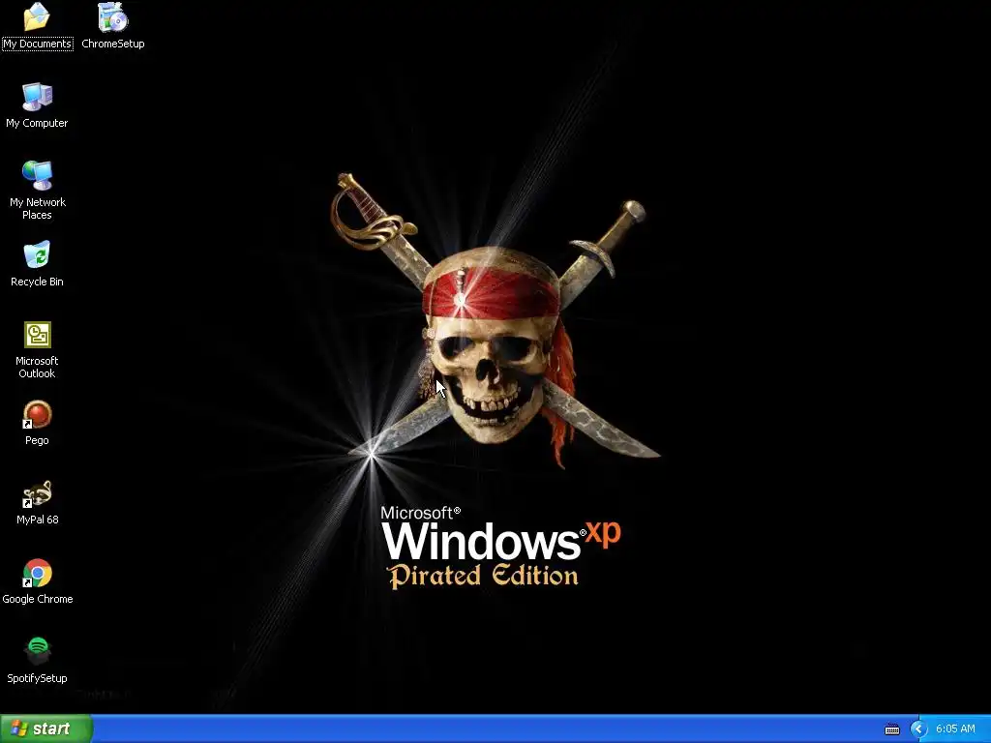Viewport: 991px width, 743px height.
Task: Click the "SpotifySetup" label text
Action: click(x=38, y=678)
